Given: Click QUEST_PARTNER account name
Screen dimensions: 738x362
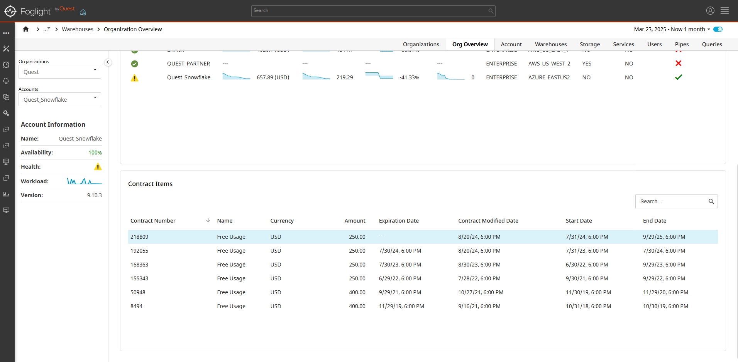Looking at the screenshot, I should pyautogui.click(x=188, y=64).
